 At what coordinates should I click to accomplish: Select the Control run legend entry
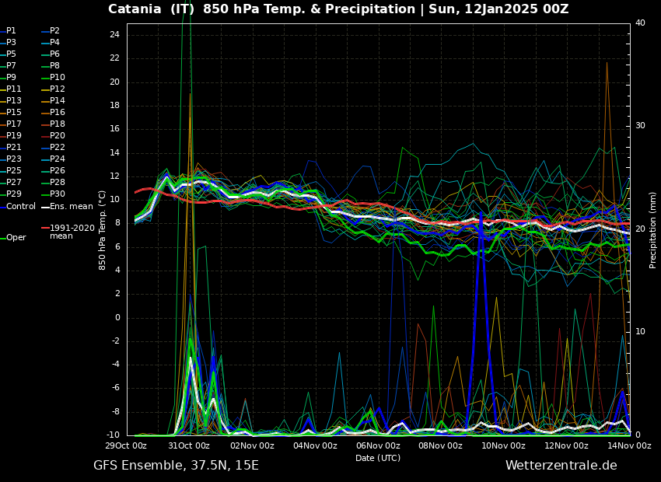coord(20,206)
